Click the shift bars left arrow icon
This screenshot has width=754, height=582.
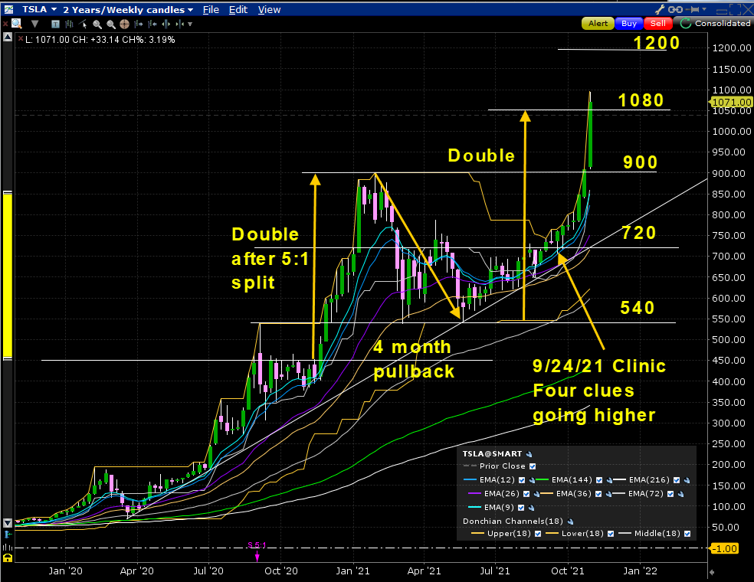pyautogui.click(x=152, y=24)
